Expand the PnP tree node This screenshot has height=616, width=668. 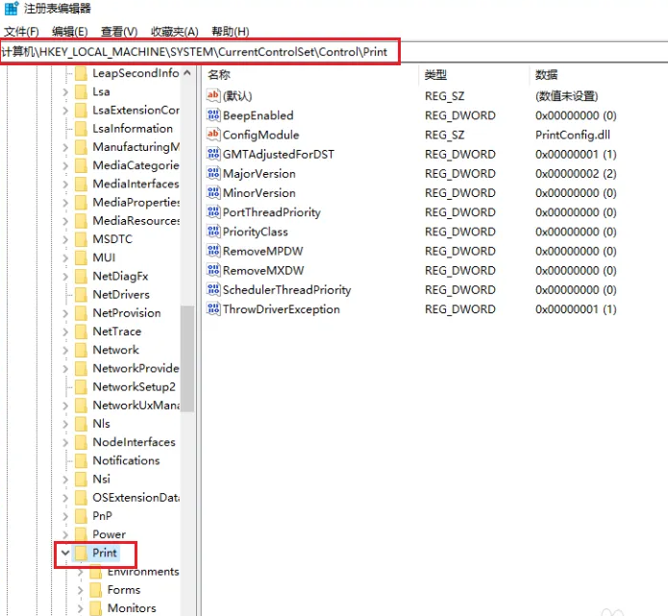pos(65,516)
